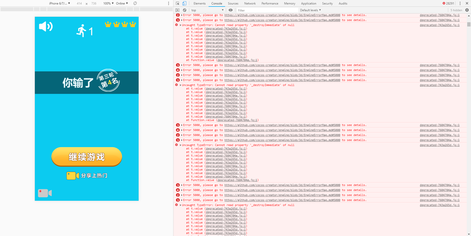Switch to the Application tab
The height and width of the screenshot is (236, 471).
[x=309, y=3]
